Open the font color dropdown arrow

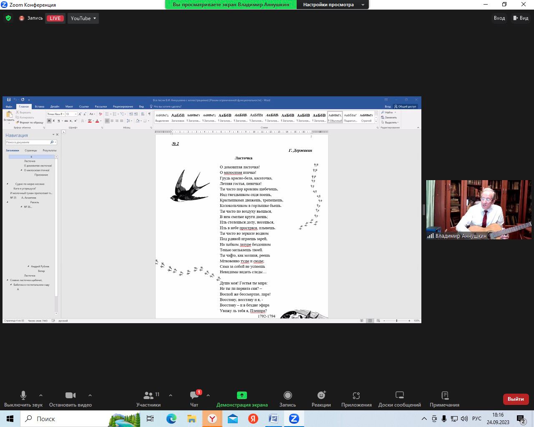[x=101, y=121]
